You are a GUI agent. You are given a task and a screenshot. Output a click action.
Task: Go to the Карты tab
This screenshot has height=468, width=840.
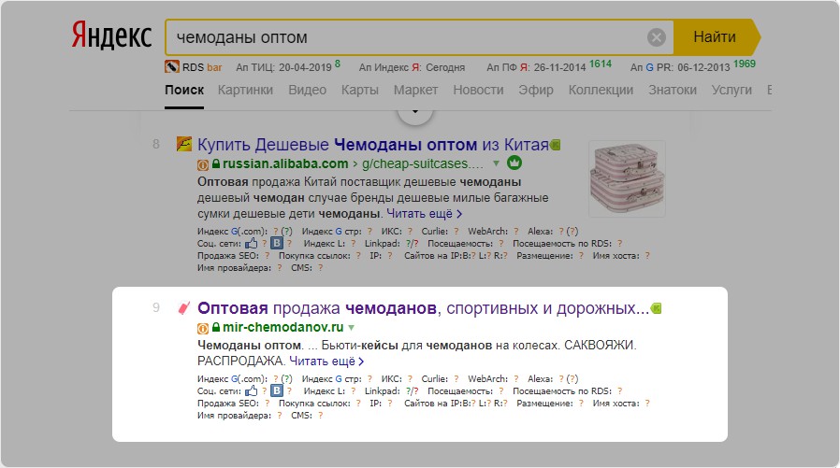(360, 90)
